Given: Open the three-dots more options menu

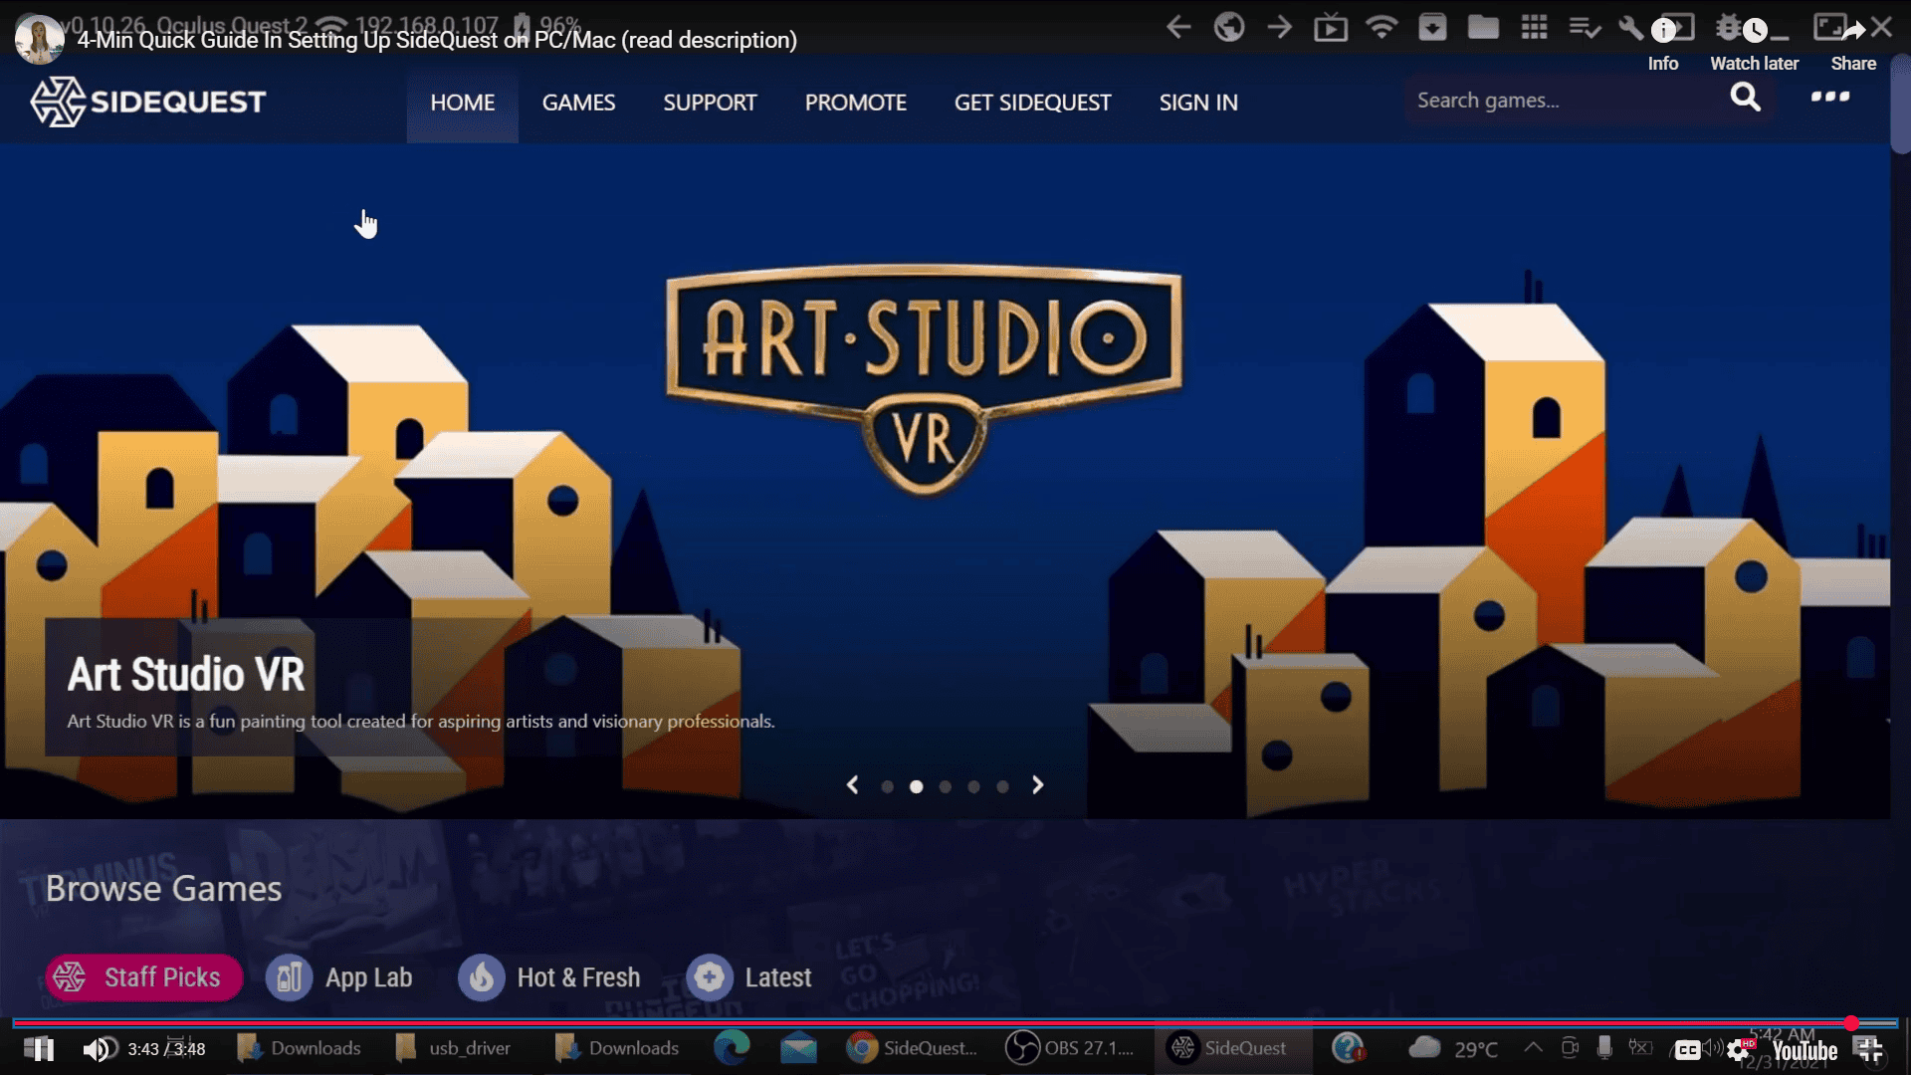Looking at the screenshot, I should pos(1829,98).
